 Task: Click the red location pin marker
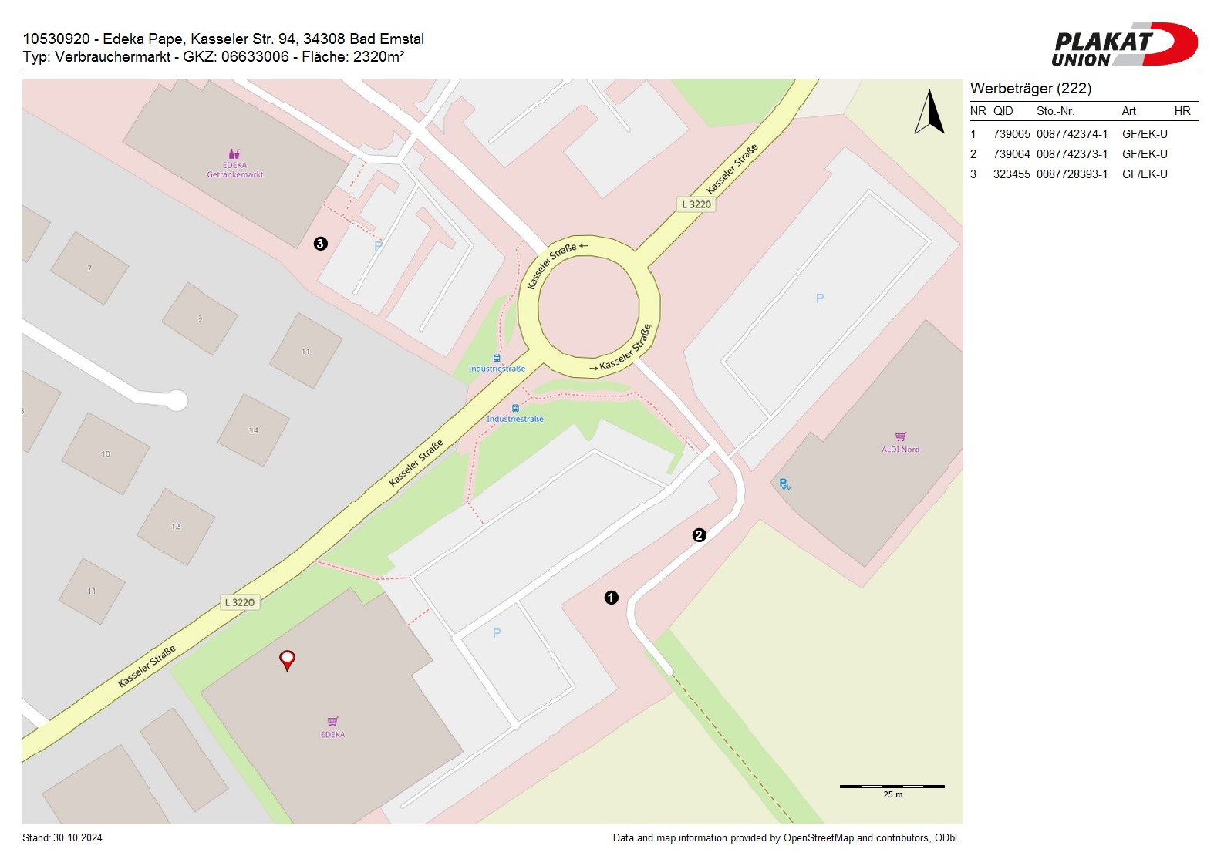287,659
